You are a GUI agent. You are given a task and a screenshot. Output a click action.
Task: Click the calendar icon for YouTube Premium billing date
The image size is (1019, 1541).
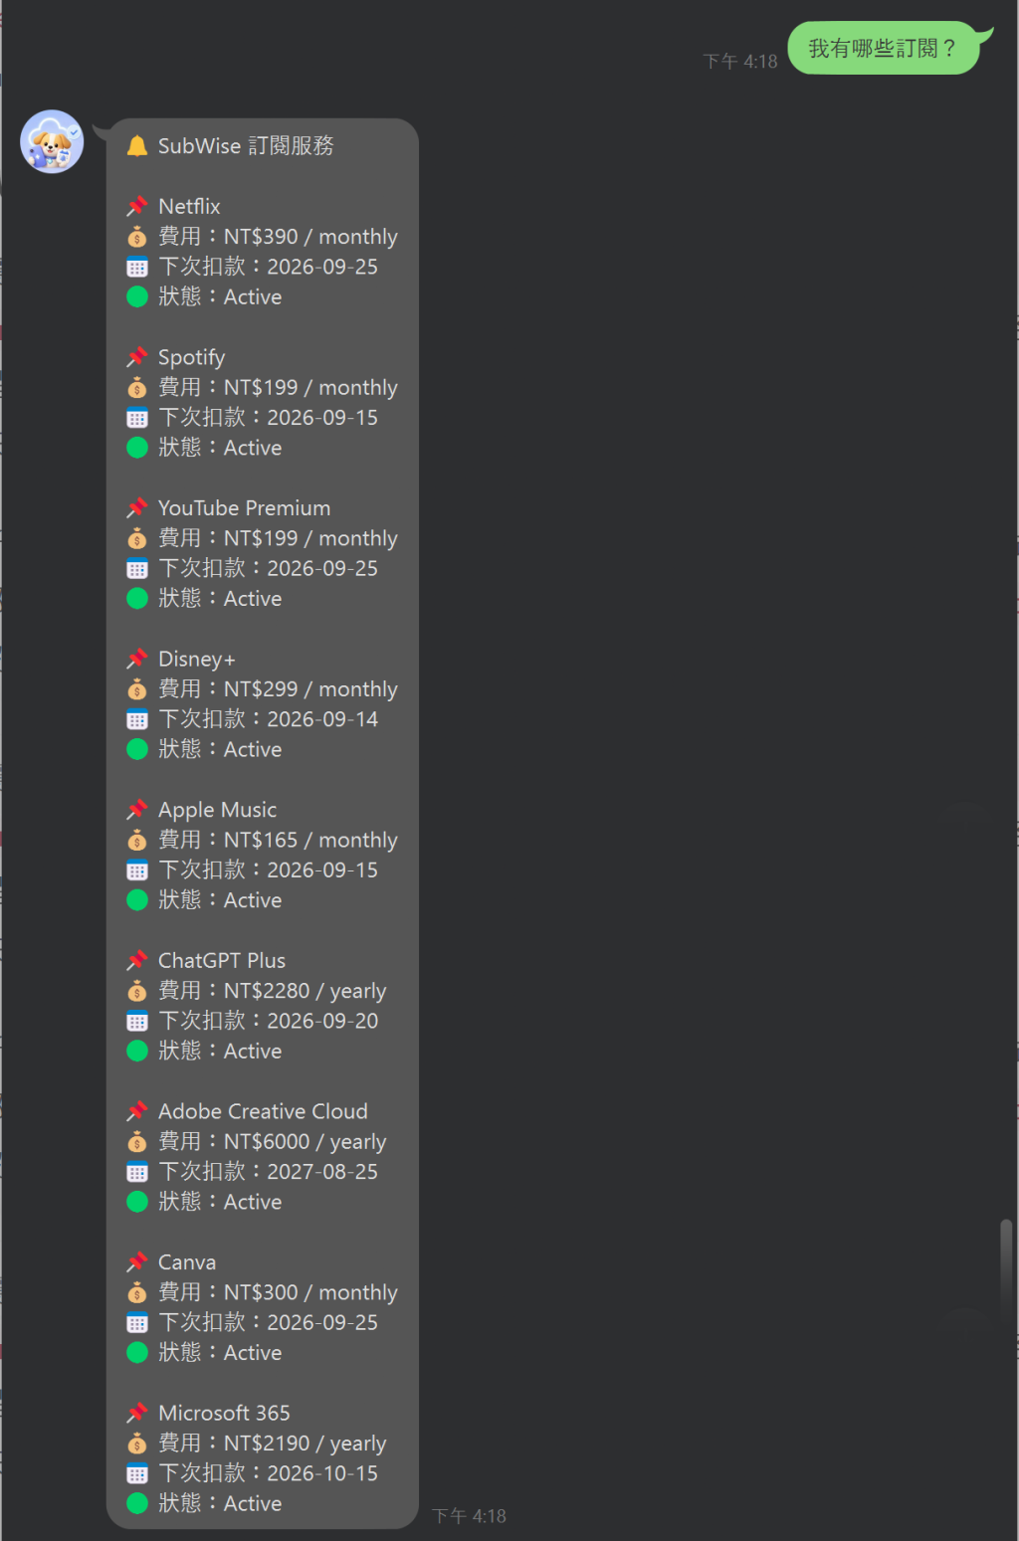(137, 569)
